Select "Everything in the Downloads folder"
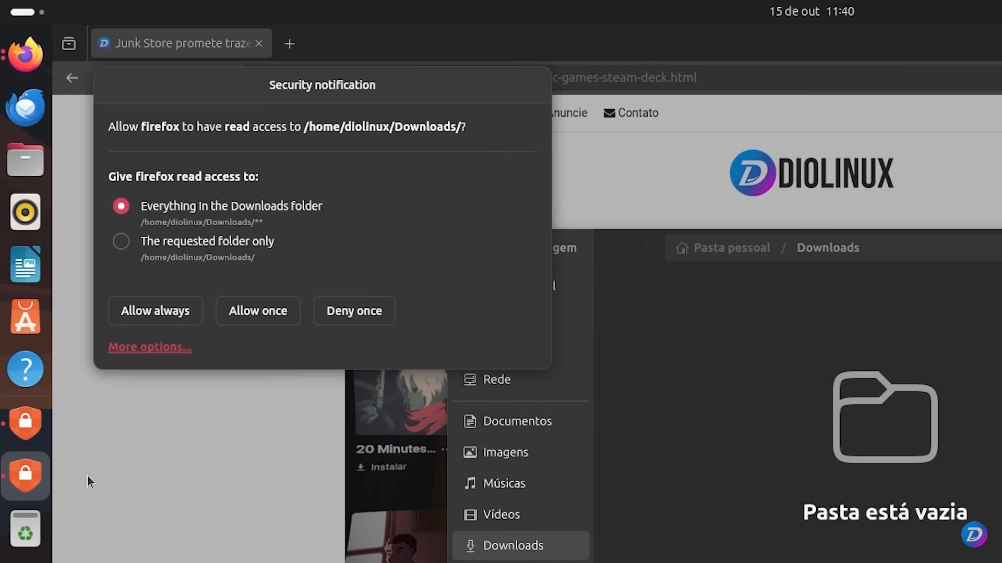This screenshot has height=563, width=1002. tap(121, 205)
